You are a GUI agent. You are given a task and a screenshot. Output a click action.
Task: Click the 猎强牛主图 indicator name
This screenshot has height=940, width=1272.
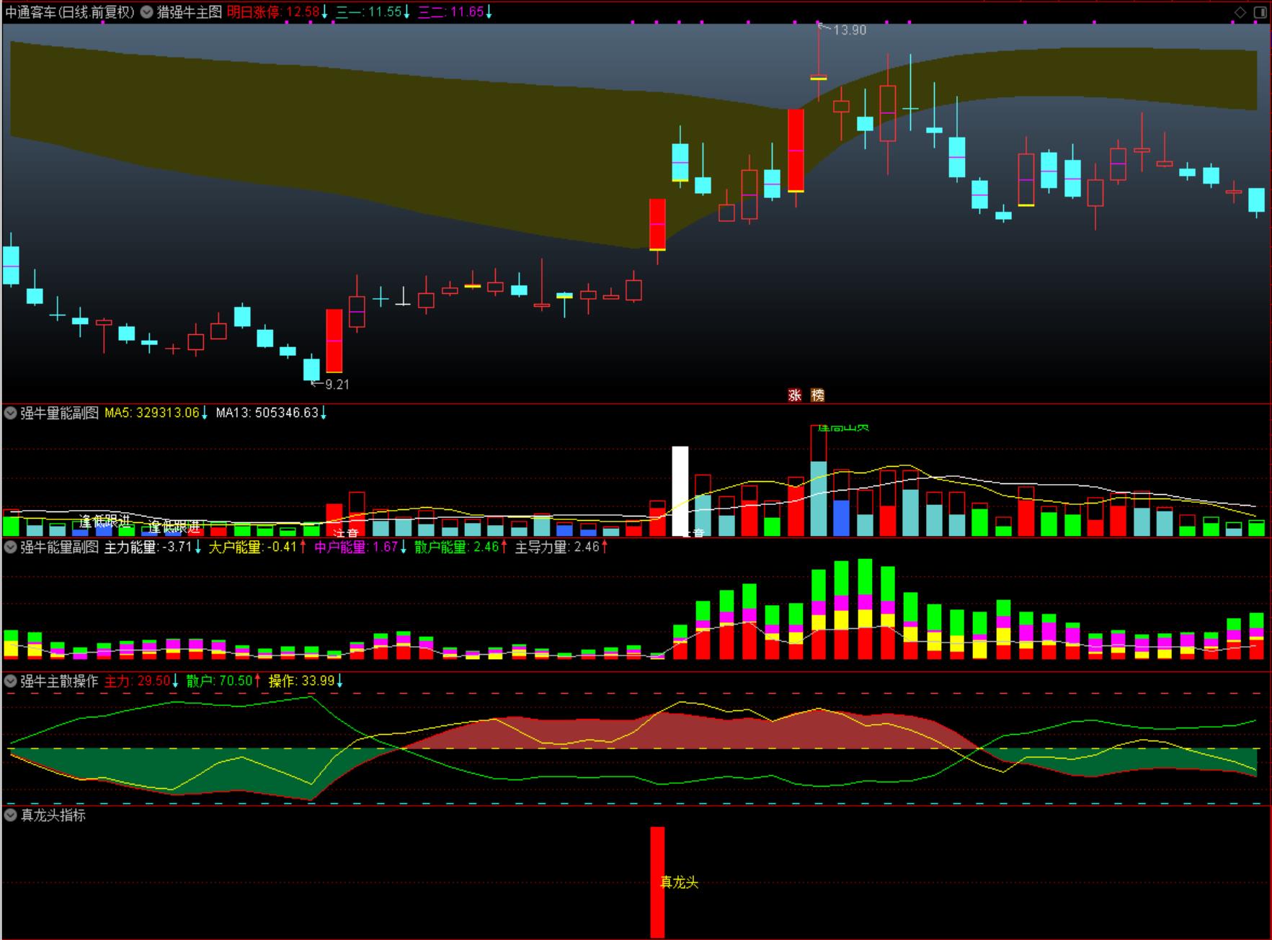point(190,12)
